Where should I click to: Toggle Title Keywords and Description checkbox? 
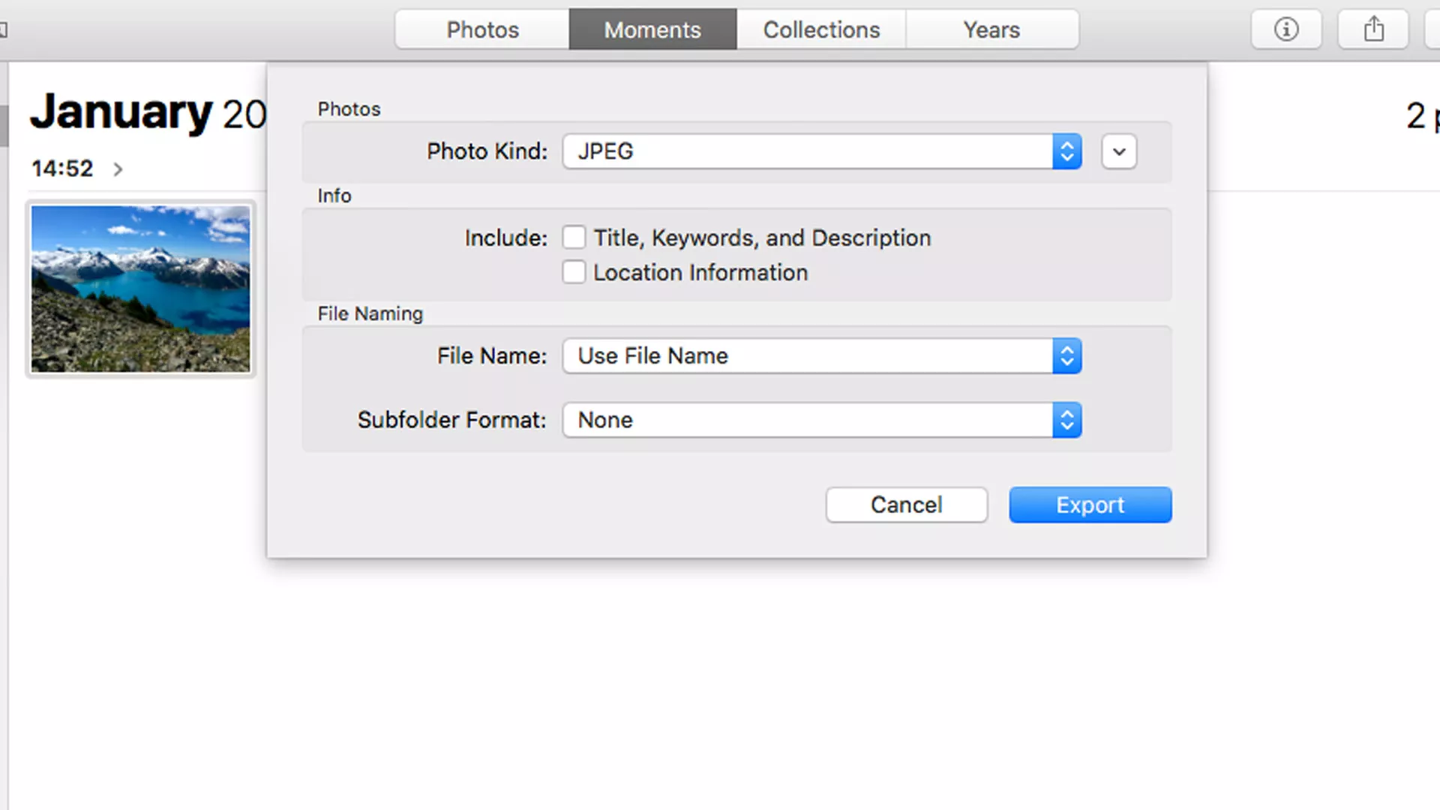[x=574, y=237]
